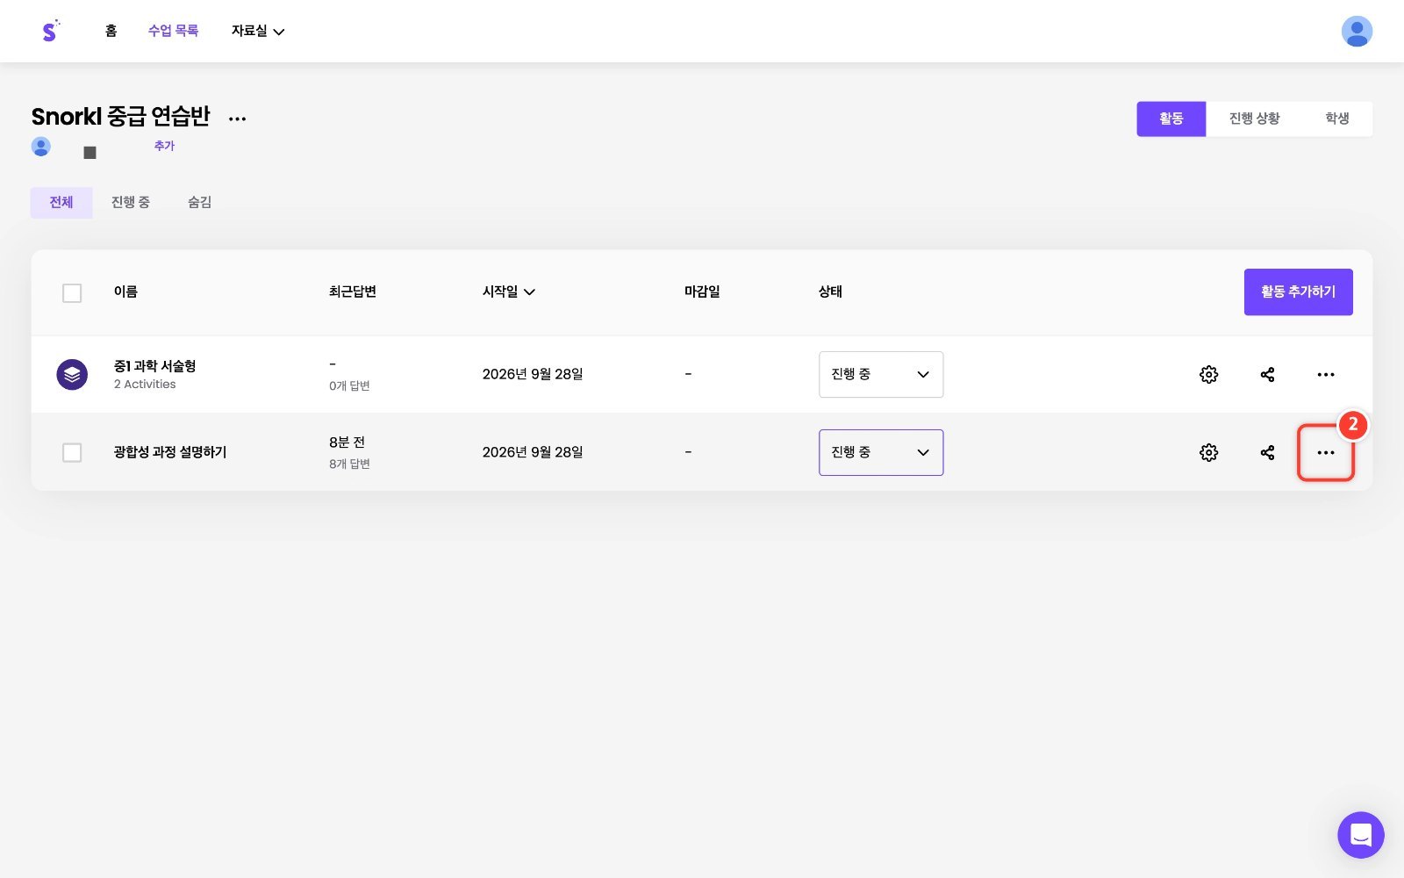Open more options for 중1 과학 서술형

pos(1325,375)
